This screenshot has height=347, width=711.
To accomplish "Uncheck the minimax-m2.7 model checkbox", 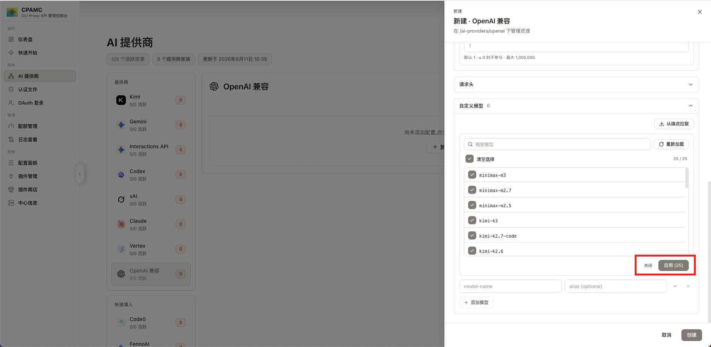I will (472, 190).
